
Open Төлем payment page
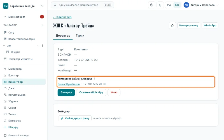coord(24,114)
